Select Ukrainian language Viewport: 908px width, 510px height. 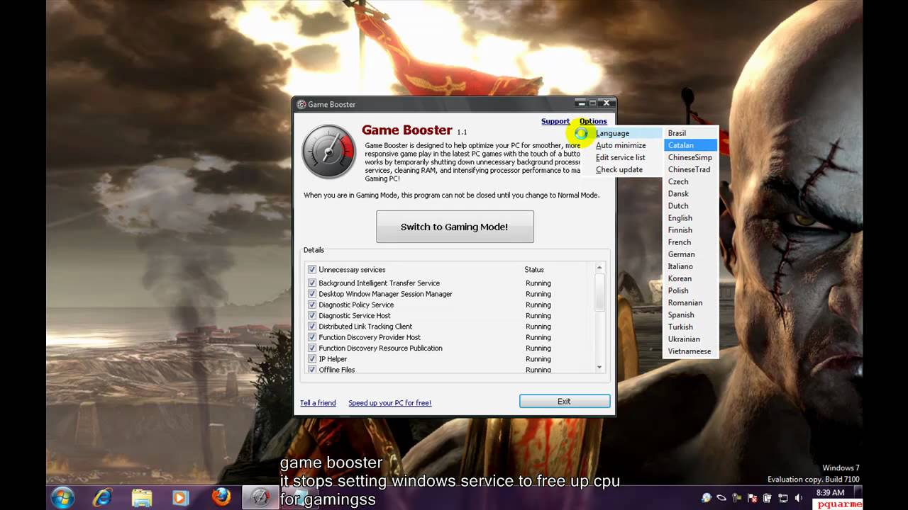click(x=691, y=339)
